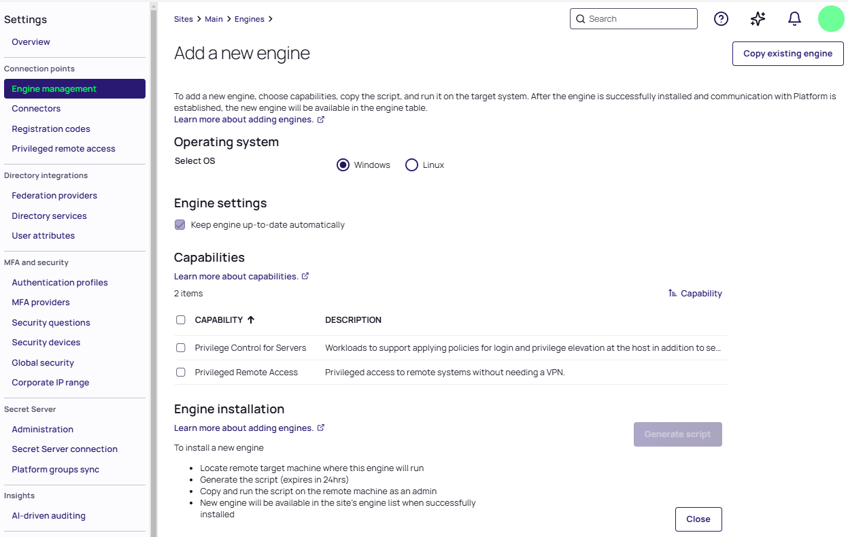Expand the chevron after Engines breadcrumb
Screen dimensions: 848x537
click(x=271, y=19)
